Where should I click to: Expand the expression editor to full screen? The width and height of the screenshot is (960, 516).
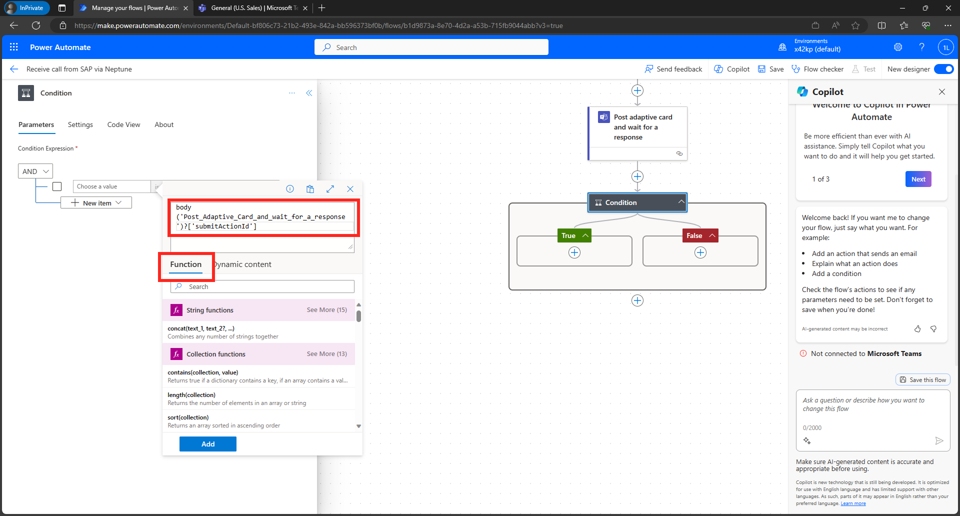[x=330, y=189]
